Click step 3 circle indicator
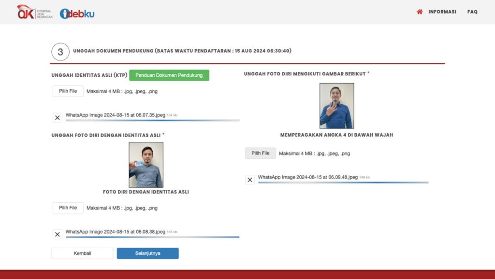Image resolution: width=495 pixels, height=279 pixels. coord(60,52)
